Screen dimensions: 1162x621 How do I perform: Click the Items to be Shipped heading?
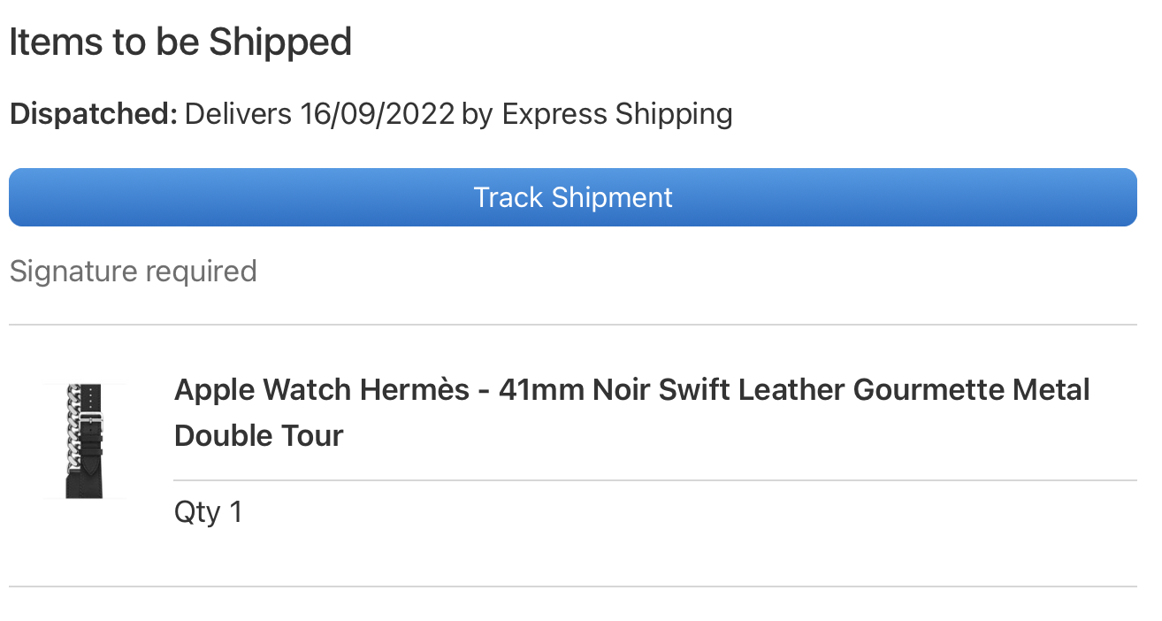180,42
